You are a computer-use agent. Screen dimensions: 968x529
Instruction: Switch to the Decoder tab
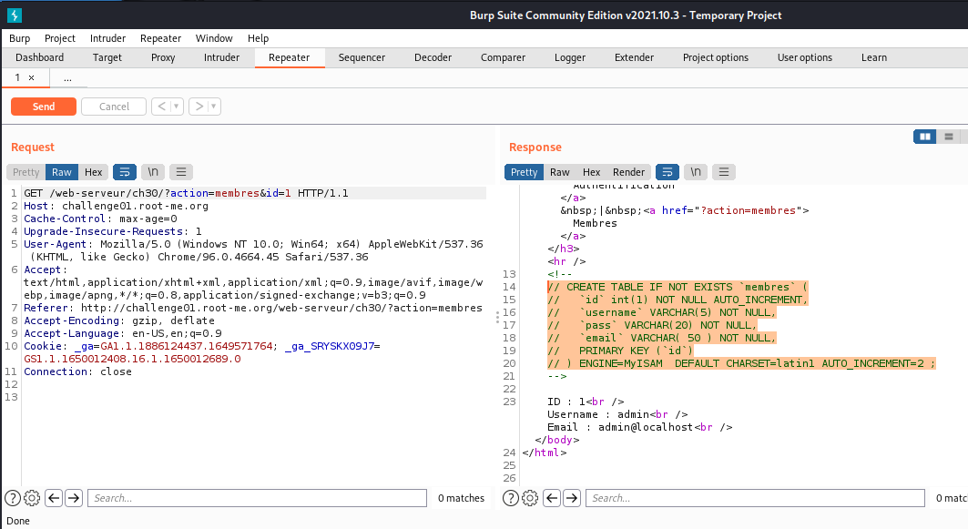(433, 57)
